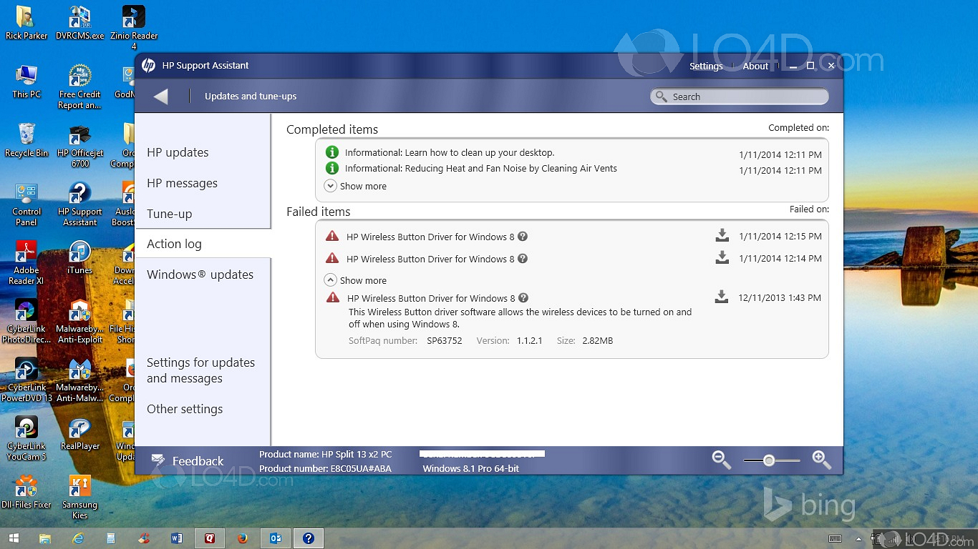
Task: Click the warning icon of the 12:14 PM failed item
Action: (x=332, y=258)
